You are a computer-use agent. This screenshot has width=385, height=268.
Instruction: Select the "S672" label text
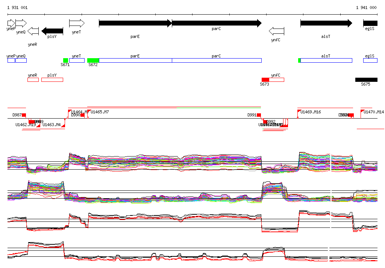(93, 65)
